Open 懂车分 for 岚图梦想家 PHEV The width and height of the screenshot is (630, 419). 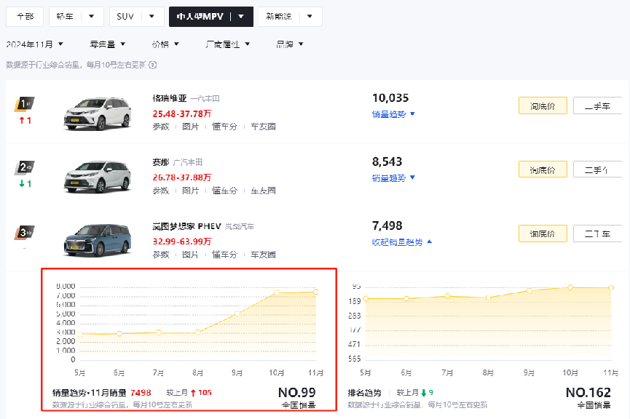224,255
